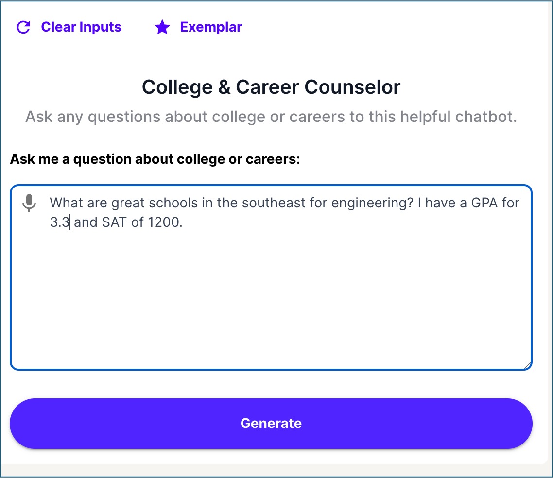Click the 'Ask me a question' field label
Screen dimensions: 553x478
pyautogui.click(x=155, y=159)
